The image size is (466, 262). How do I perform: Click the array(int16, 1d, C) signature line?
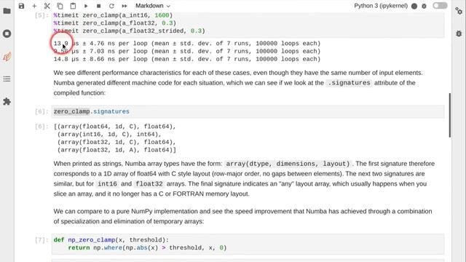click(x=109, y=134)
